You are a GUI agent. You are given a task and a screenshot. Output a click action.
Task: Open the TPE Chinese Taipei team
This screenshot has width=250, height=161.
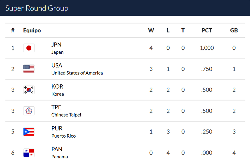(x=56, y=108)
